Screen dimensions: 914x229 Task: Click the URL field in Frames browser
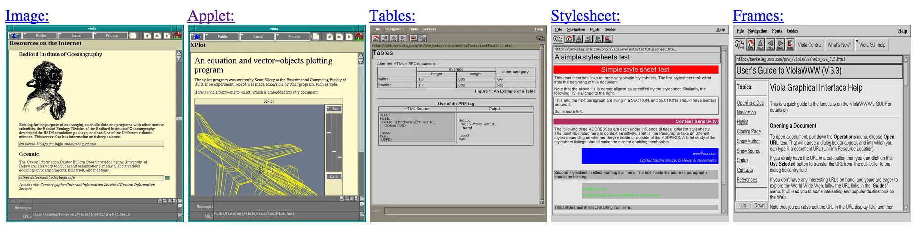click(818, 59)
